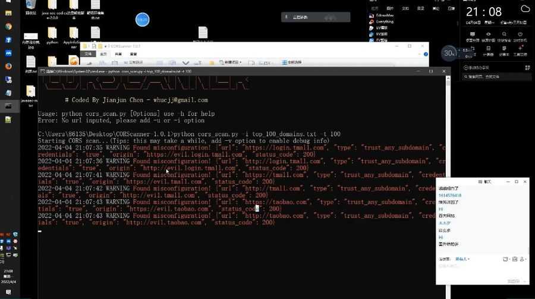Click the power shutdown icon in widget panel

(x=520, y=34)
